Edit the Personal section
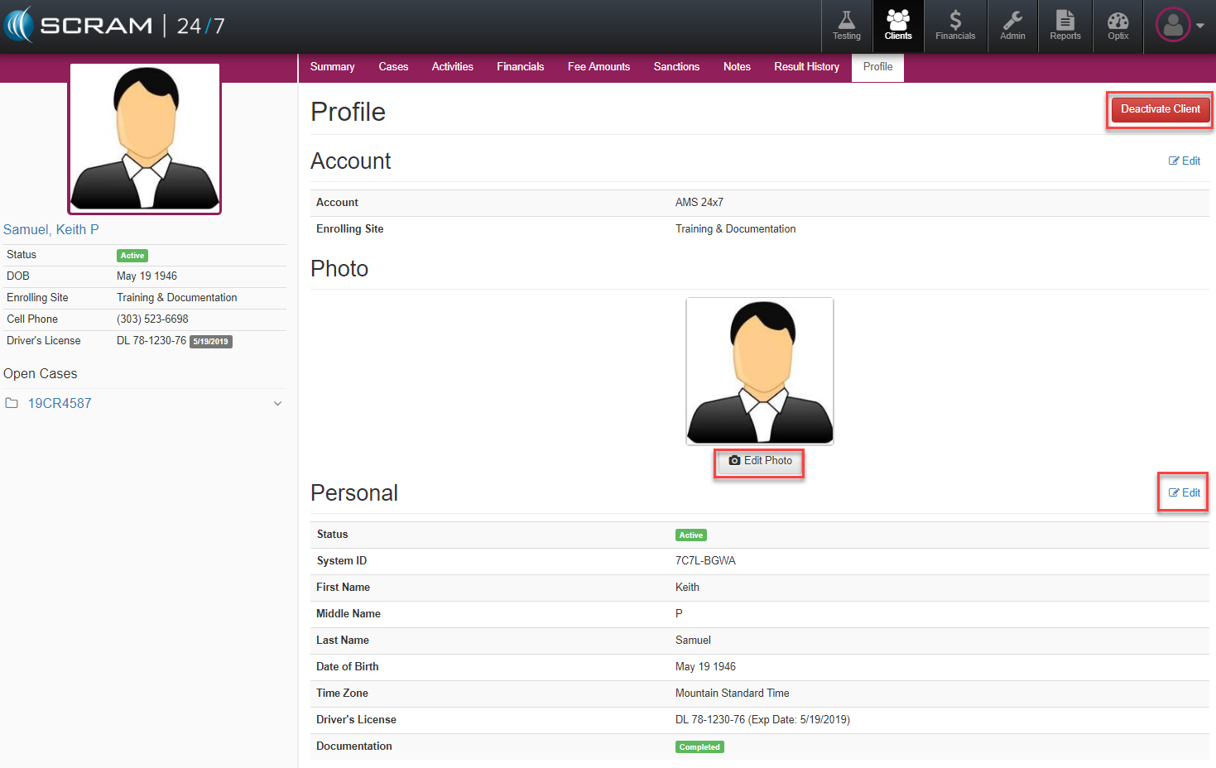This screenshot has height=768, width=1216. 1184,493
